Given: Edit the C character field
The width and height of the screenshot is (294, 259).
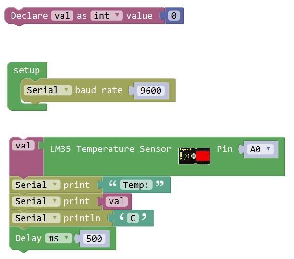Looking at the screenshot, I should coord(133,218).
